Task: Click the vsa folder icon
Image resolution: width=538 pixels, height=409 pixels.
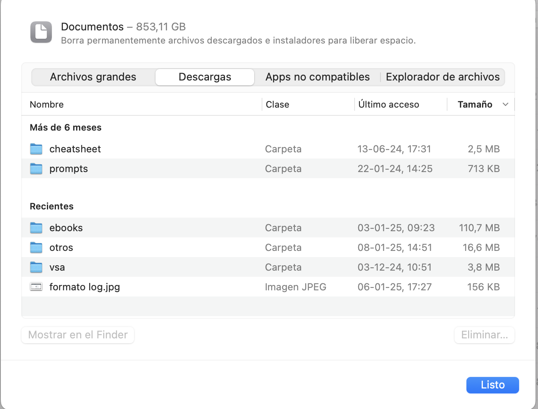Action: tap(36, 267)
